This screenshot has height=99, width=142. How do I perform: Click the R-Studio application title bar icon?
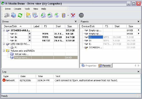[x=3, y=4]
